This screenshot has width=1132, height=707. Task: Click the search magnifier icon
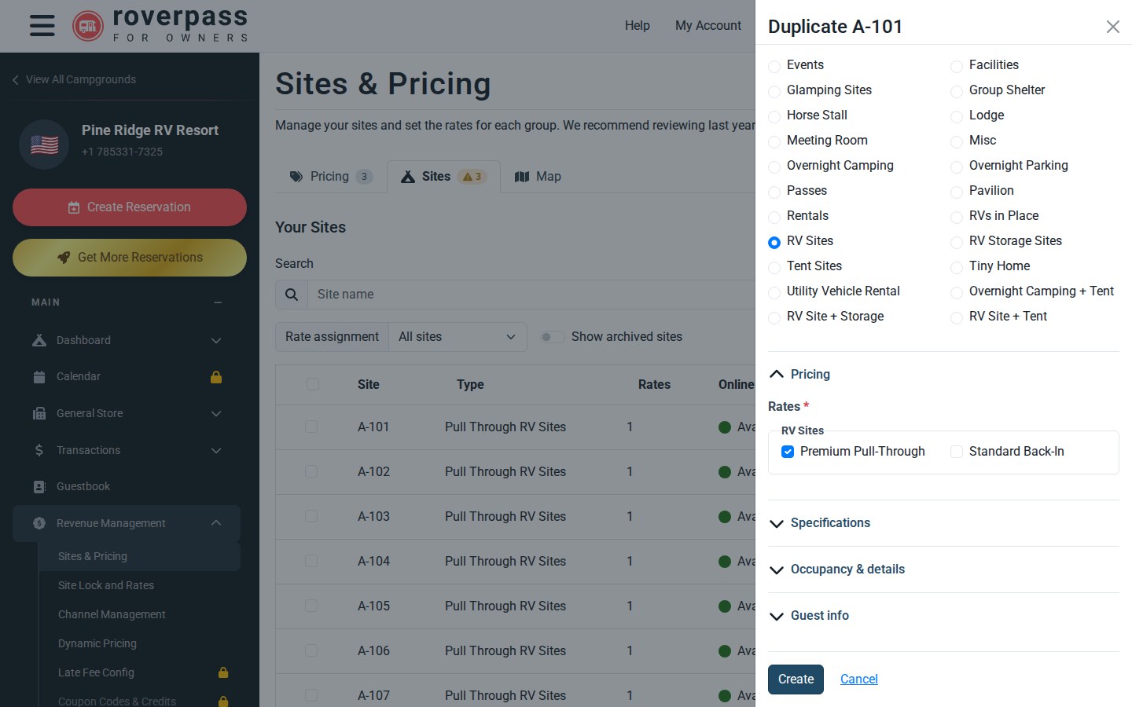292,295
